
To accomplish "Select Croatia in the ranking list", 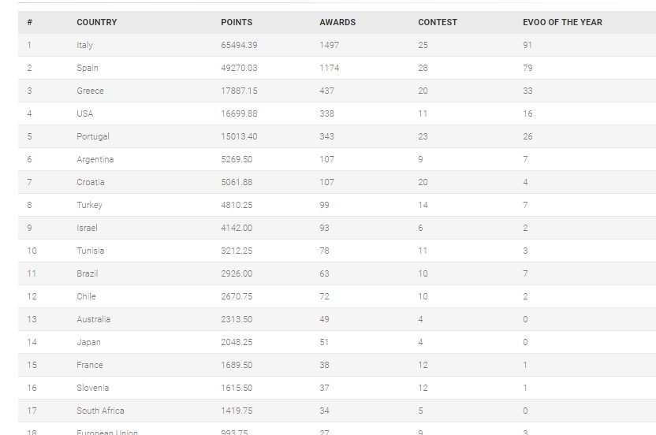I will tap(91, 182).
